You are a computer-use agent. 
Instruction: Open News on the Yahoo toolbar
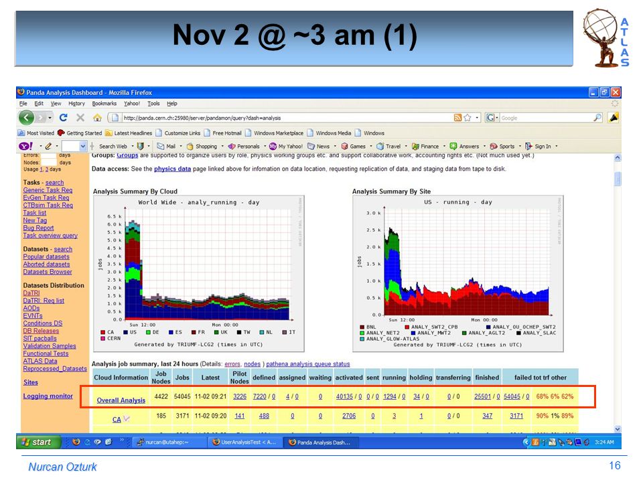(x=319, y=147)
